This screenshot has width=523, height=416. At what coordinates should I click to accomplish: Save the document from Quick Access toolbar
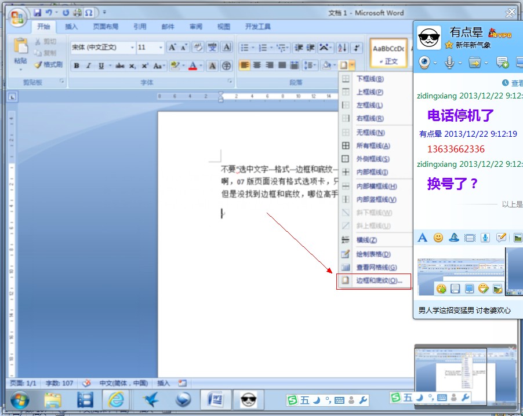tap(37, 13)
